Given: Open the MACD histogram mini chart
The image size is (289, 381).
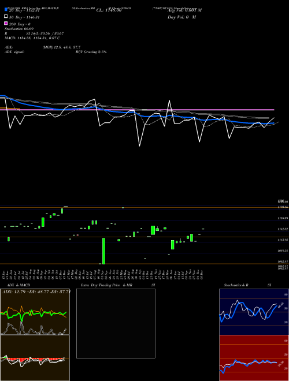Looking at the screenshot, I should 35,358.
